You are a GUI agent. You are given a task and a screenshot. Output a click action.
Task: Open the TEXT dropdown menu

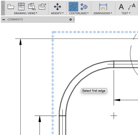(x=126, y=13)
